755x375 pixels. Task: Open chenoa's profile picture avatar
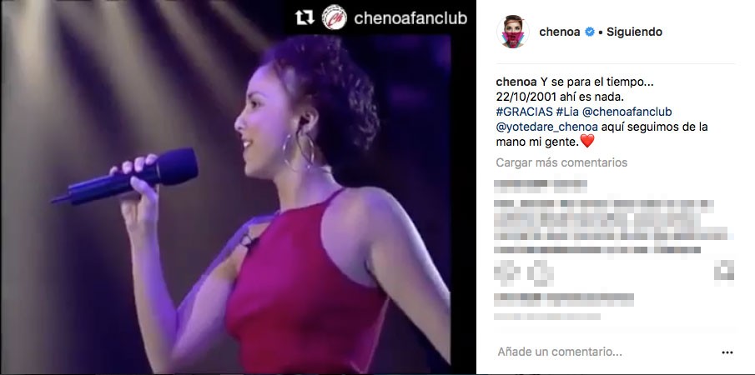[513, 32]
